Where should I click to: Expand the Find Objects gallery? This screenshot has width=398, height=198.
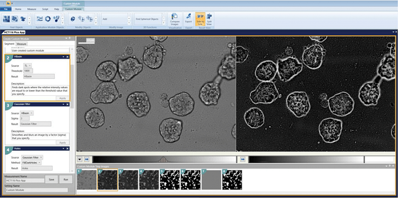click(29, 23)
